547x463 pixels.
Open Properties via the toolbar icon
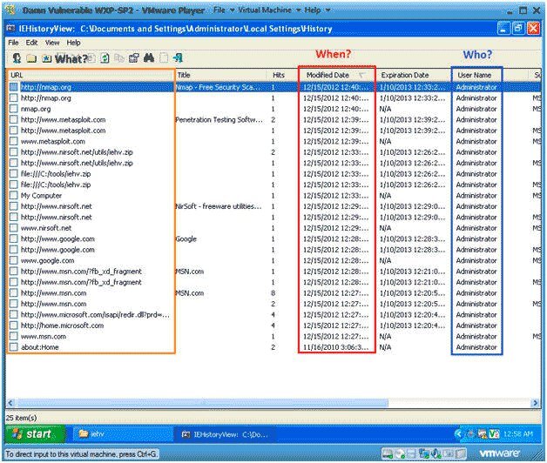[x=133, y=58]
